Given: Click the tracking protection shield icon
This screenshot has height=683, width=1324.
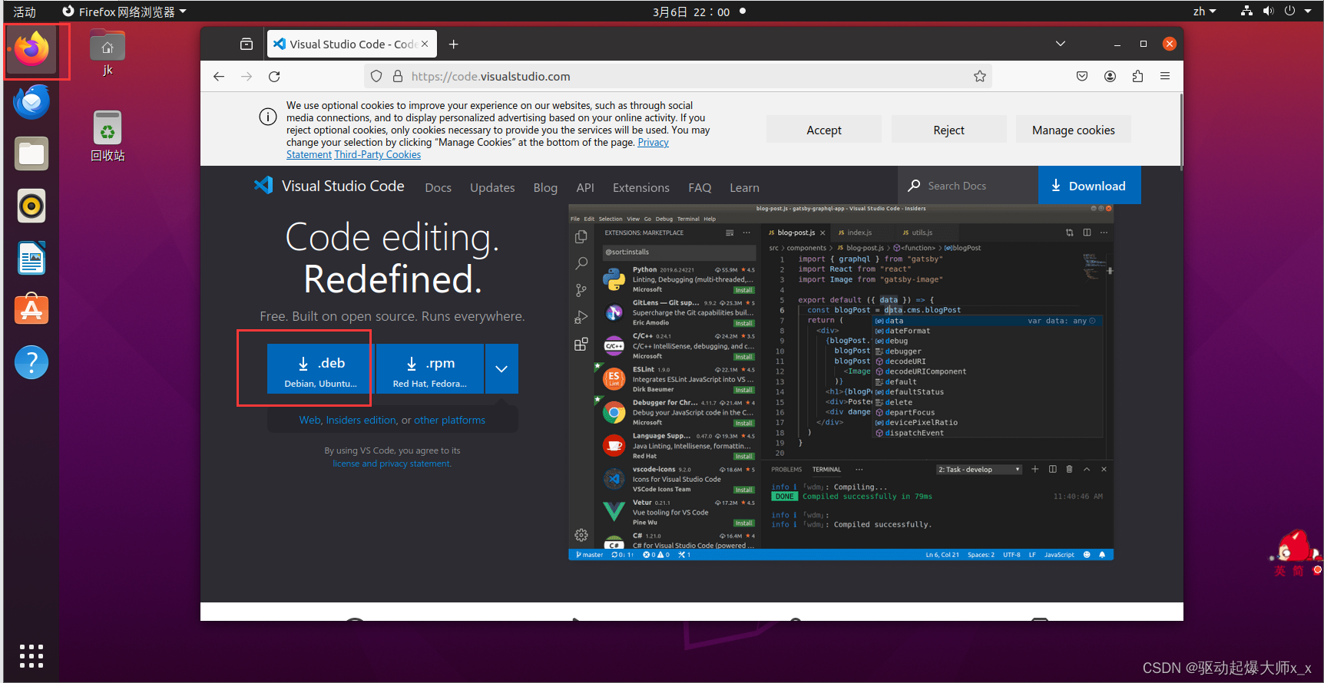Looking at the screenshot, I should tap(376, 76).
